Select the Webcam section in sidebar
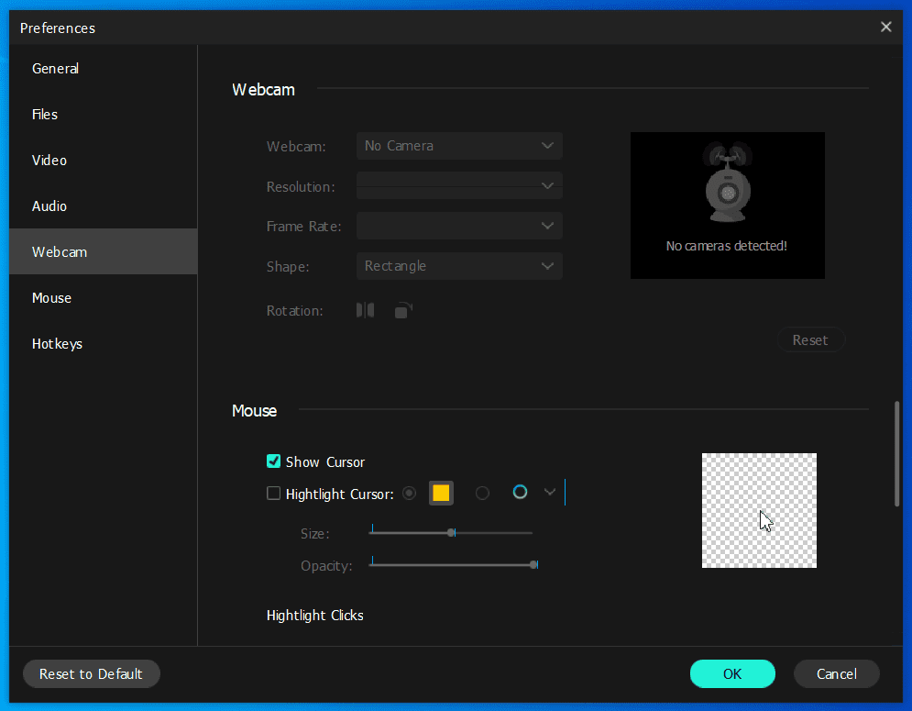Image resolution: width=912 pixels, height=711 pixels. pos(103,251)
